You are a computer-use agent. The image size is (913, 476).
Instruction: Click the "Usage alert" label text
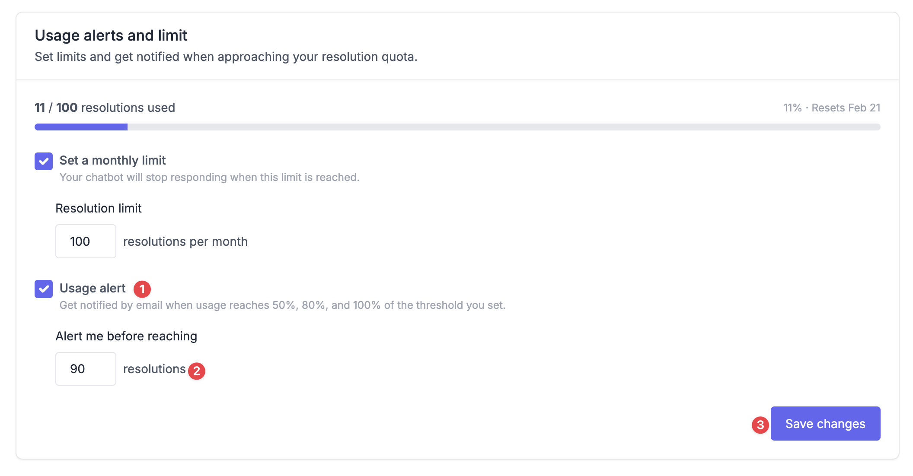[93, 288]
